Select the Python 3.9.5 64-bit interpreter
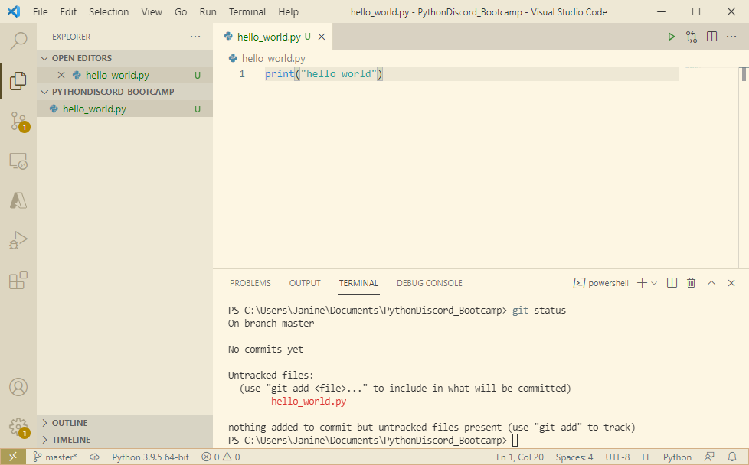Image resolution: width=749 pixels, height=465 pixels. [150, 457]
